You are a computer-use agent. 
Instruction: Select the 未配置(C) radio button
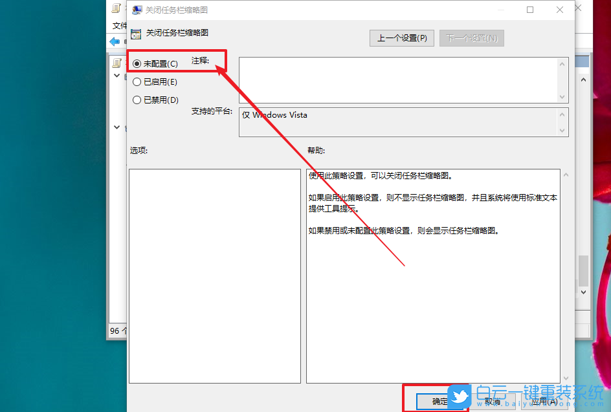(x=136, y=63)
